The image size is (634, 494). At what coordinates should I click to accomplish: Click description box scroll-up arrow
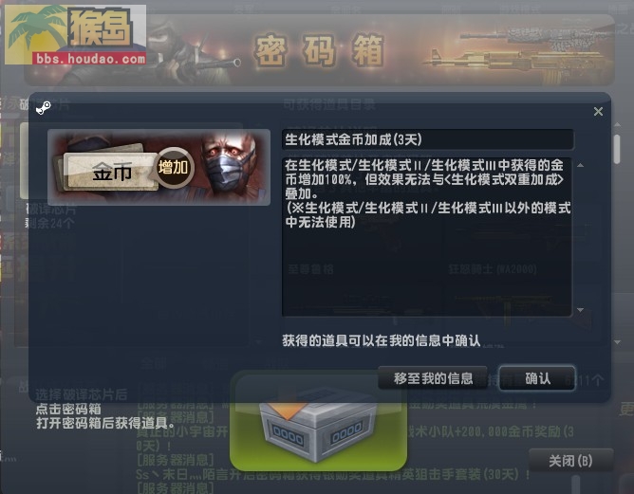pyautogui.click(x=581, y=165)
